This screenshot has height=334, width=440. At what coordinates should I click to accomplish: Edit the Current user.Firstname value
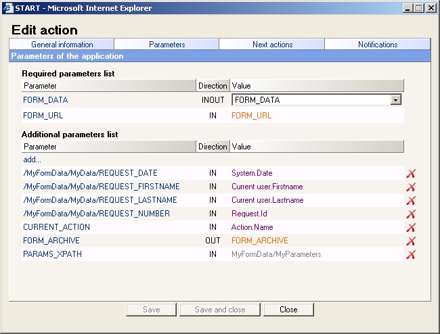[x=267, y=187]
